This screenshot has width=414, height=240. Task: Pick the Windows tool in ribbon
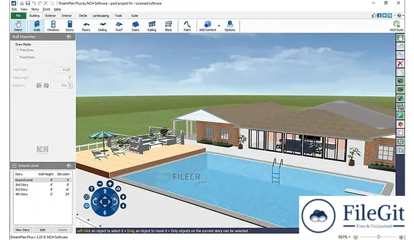coord(53,26)
